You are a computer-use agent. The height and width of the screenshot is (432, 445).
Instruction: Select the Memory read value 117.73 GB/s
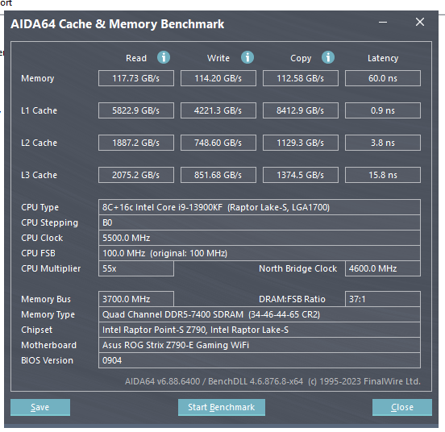(136, 78)
